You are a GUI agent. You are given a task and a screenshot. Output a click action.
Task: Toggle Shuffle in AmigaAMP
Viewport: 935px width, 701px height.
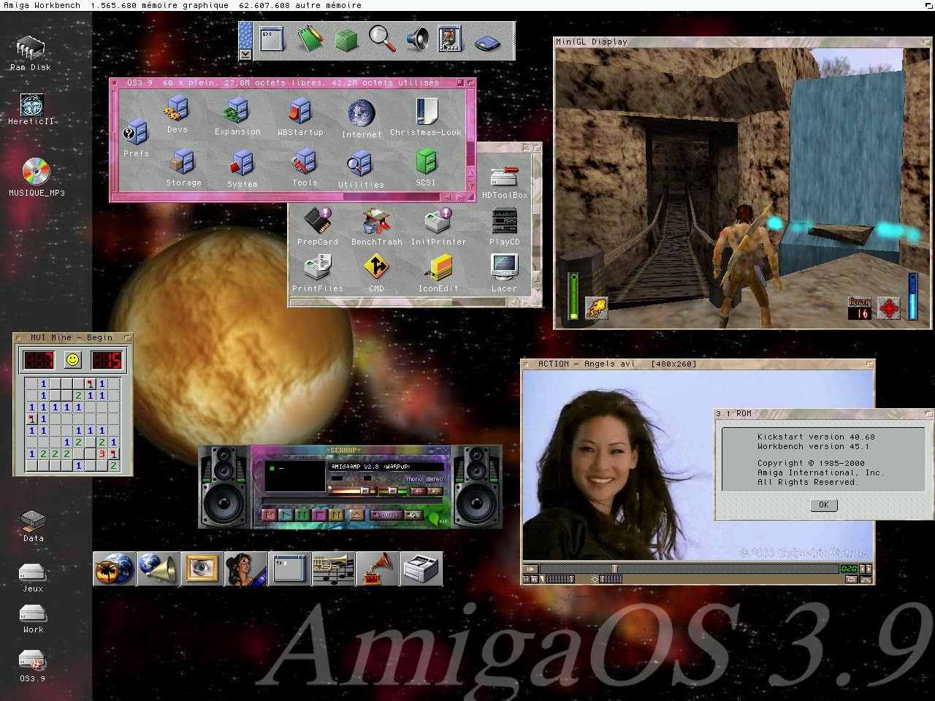point(387,515)
